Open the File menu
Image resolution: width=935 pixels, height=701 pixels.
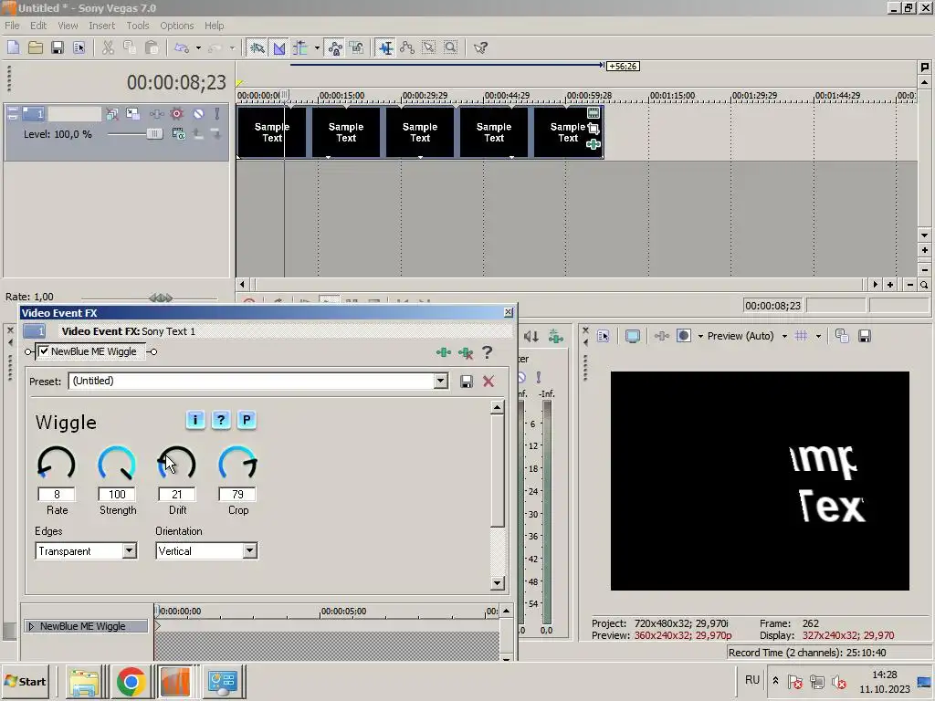[12, 26]
